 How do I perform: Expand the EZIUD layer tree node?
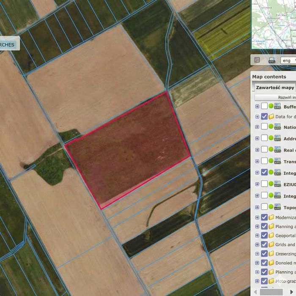click(x=257, y=184)
